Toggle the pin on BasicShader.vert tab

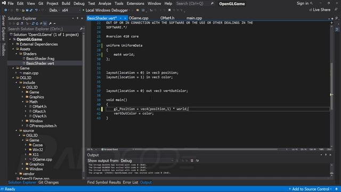[x=120, y=18]
